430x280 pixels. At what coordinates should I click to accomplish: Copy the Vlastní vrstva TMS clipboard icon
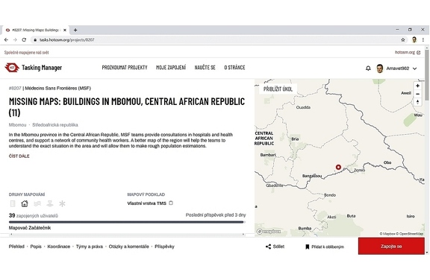pyautogui.click(x=171, y=203)
